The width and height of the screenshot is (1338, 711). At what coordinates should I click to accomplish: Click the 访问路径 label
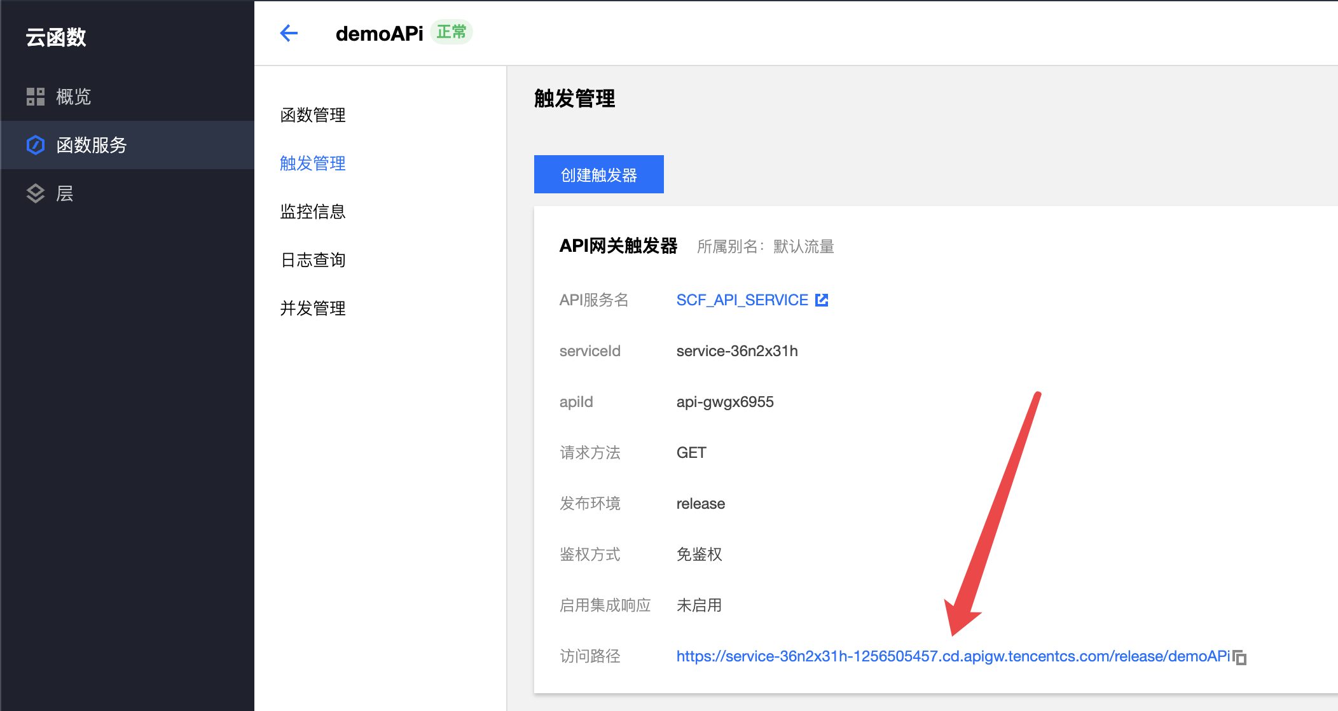pyautogui.click(x=590, y=656)
